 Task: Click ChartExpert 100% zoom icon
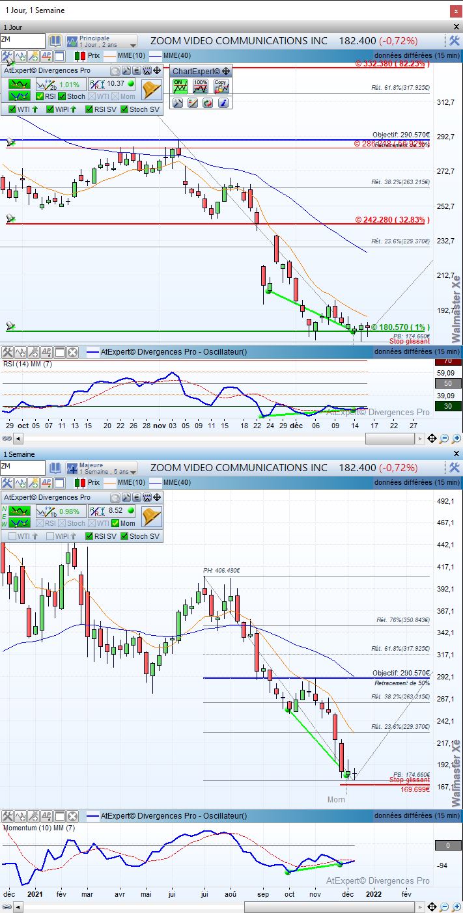click(x=201, y=86)
